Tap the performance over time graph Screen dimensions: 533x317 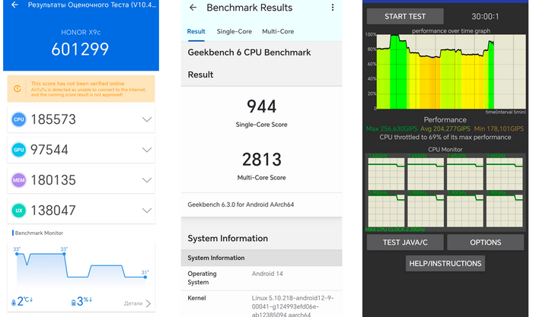click(451, 71)
